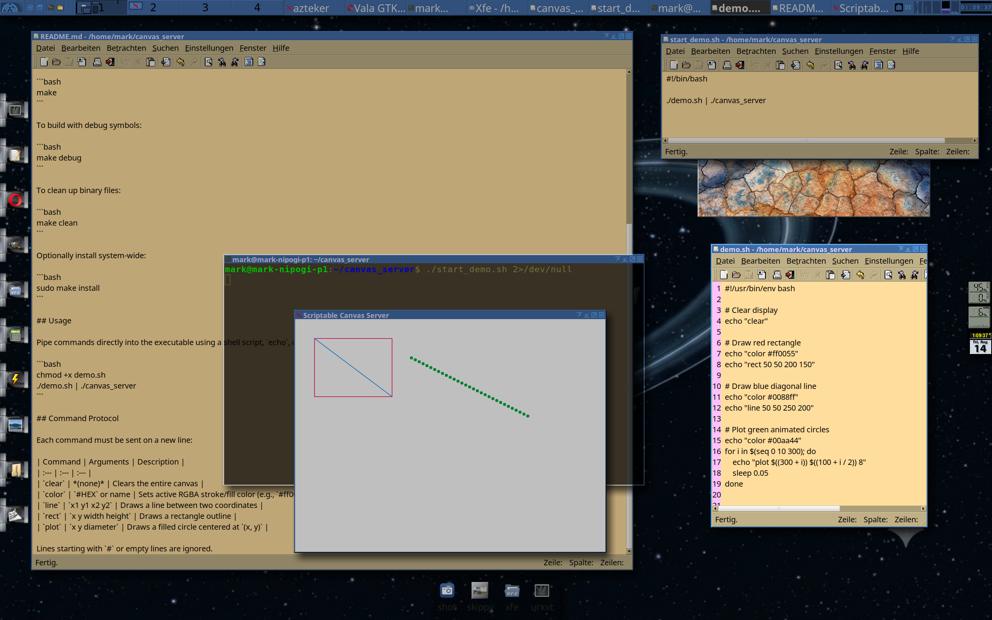
Task: Open file manager from top panel folder launcher
Action: pos(60,7)
